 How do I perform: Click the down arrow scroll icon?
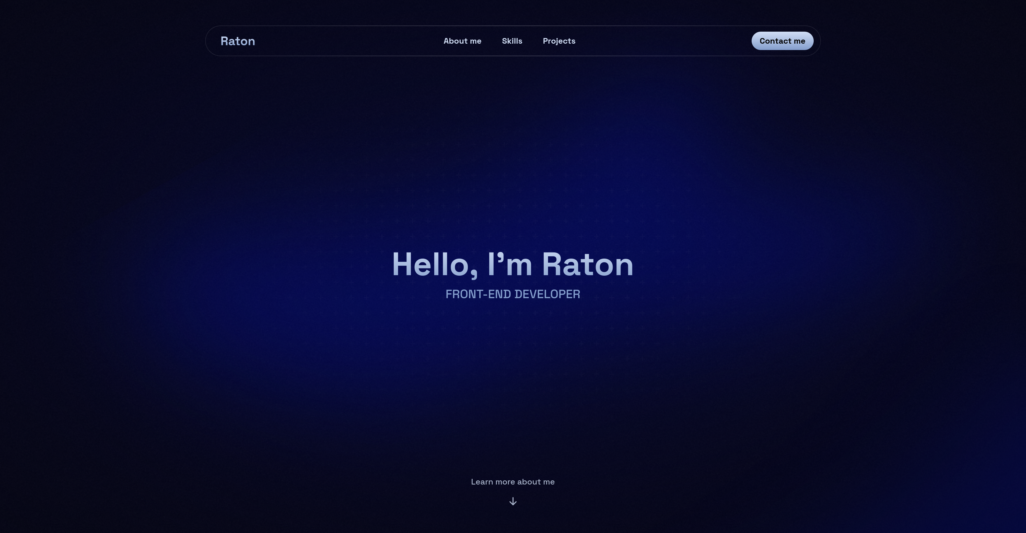pos(513,501)
